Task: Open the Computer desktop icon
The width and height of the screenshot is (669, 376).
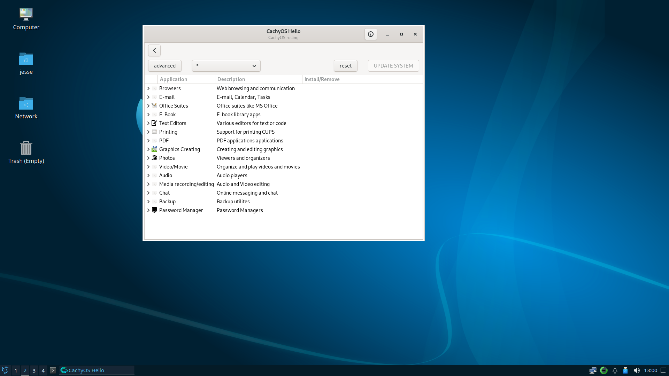Action: pyautogui.click(x=26, y=14)
